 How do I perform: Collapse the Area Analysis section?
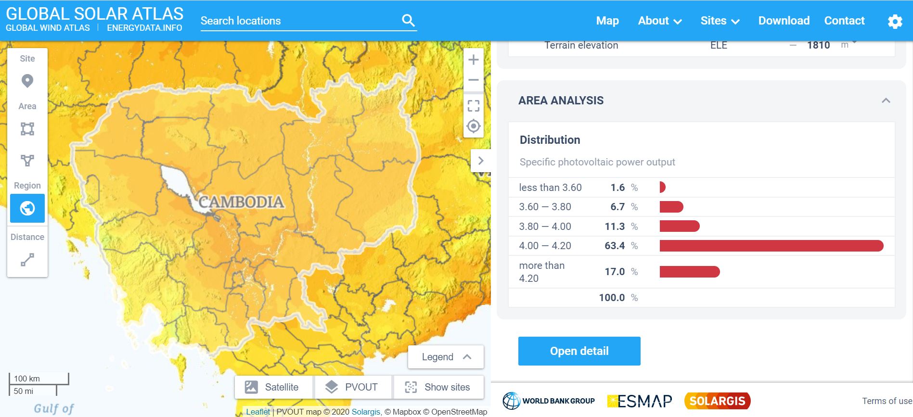click(x=886, y=101)
